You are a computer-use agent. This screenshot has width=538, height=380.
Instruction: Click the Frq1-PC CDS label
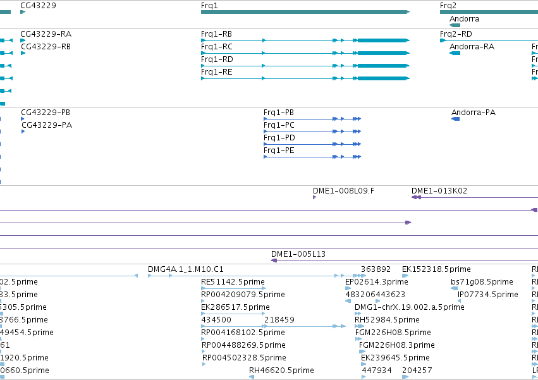[x=279, y=125]
